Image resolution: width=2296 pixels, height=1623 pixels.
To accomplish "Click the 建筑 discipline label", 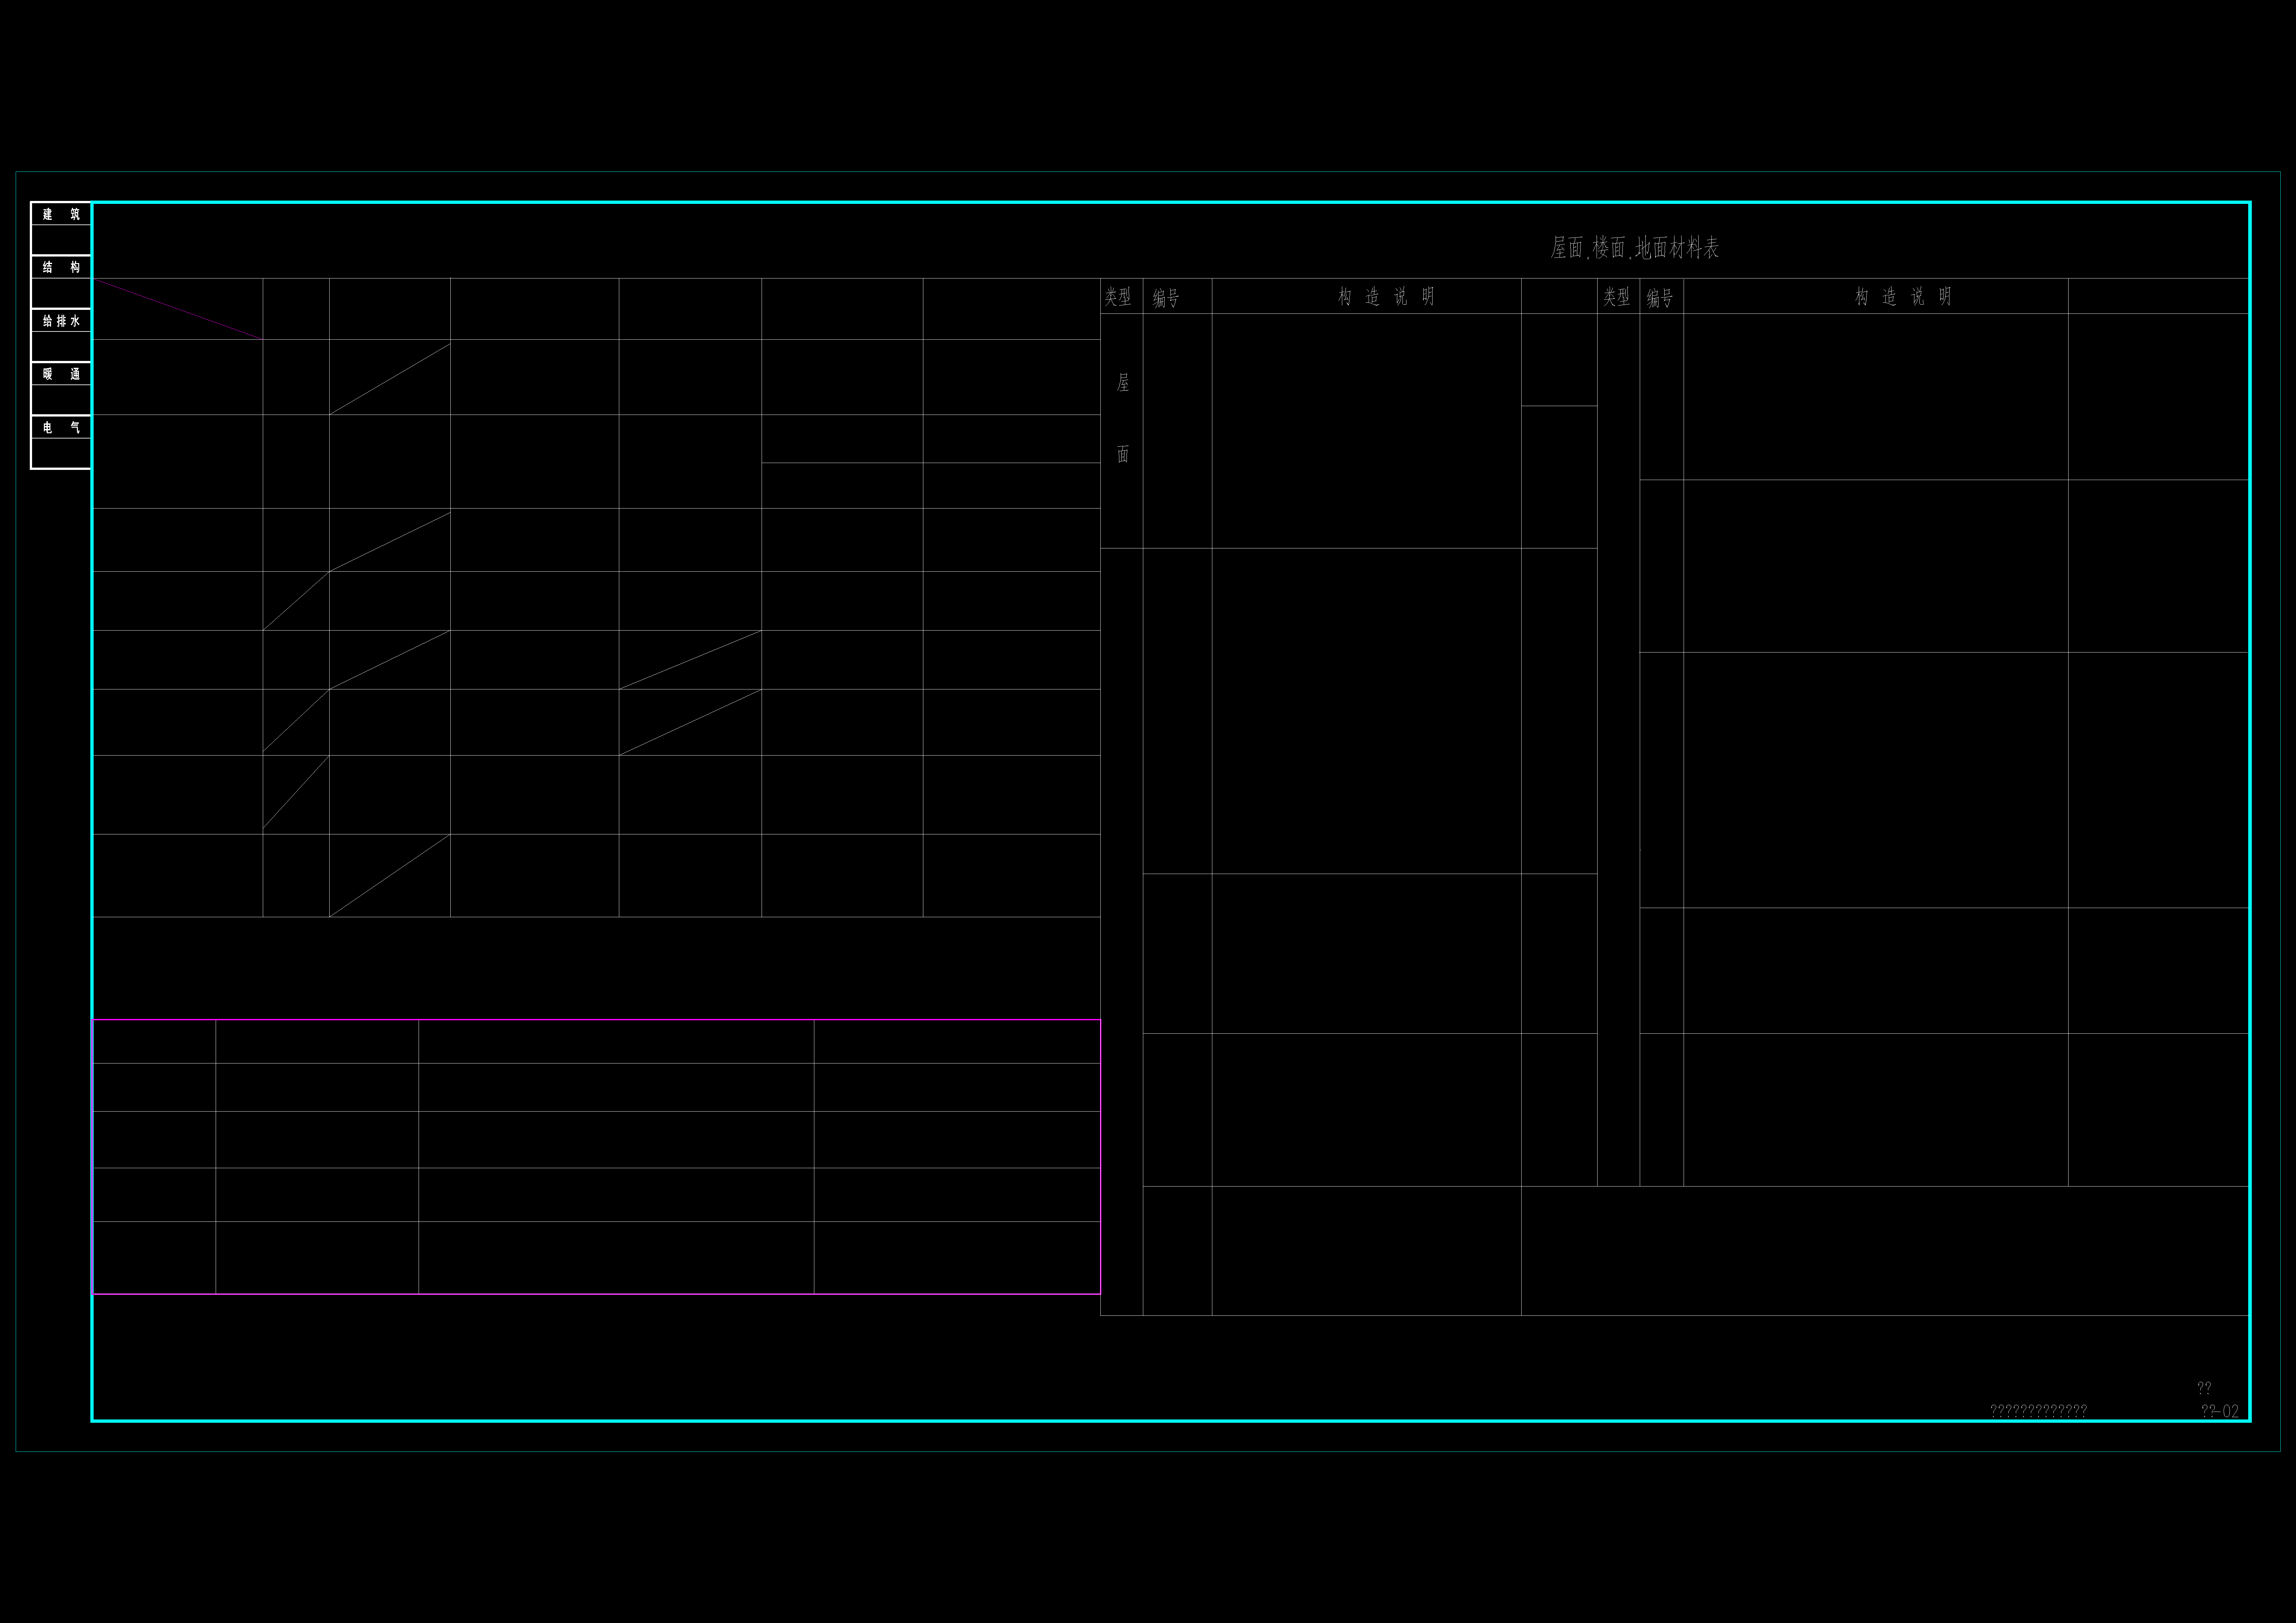I will [61, 214].
